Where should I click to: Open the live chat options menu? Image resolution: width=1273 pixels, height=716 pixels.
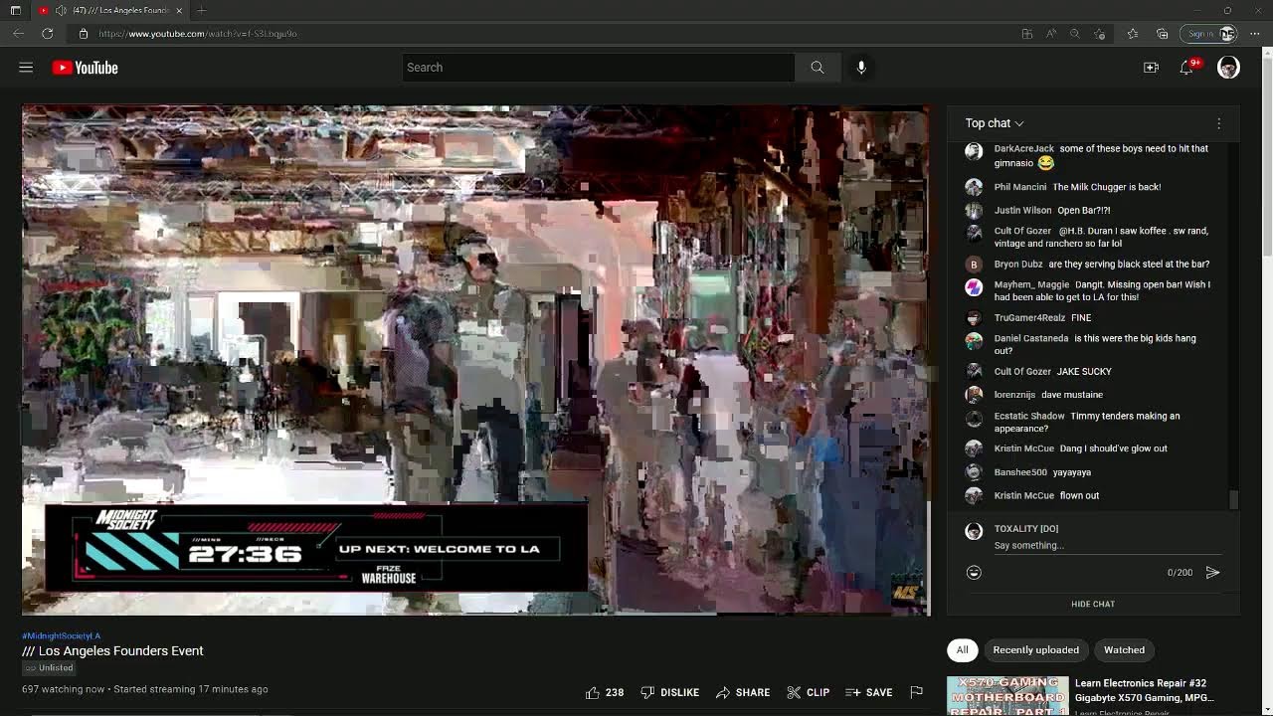(1218, 123)
